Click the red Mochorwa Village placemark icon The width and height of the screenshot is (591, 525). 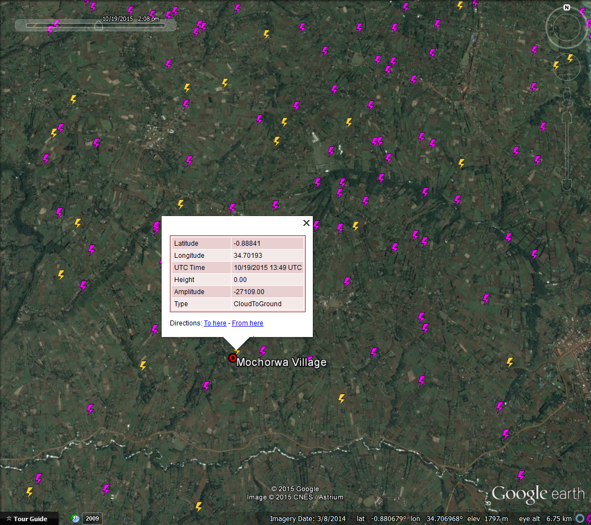[x=233, y=358]
